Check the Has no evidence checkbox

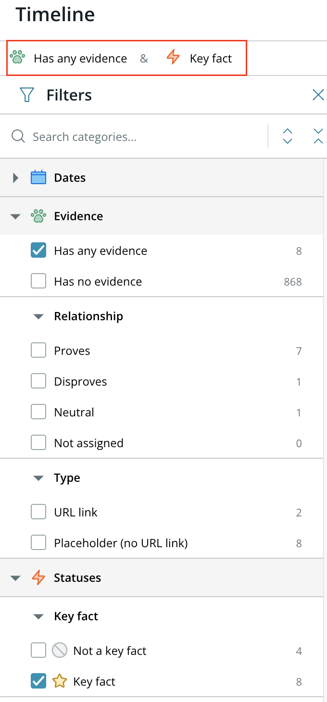(38, 281)
